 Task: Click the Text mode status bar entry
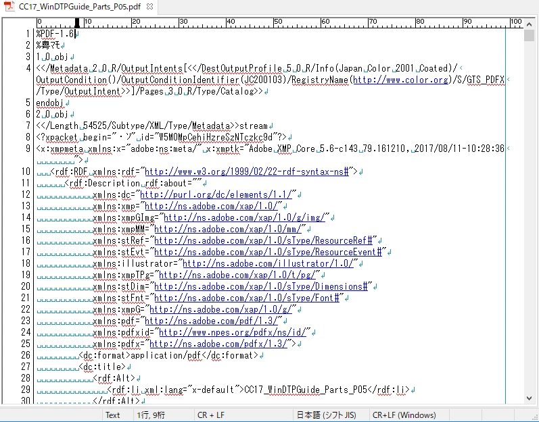tap(112, 415)
